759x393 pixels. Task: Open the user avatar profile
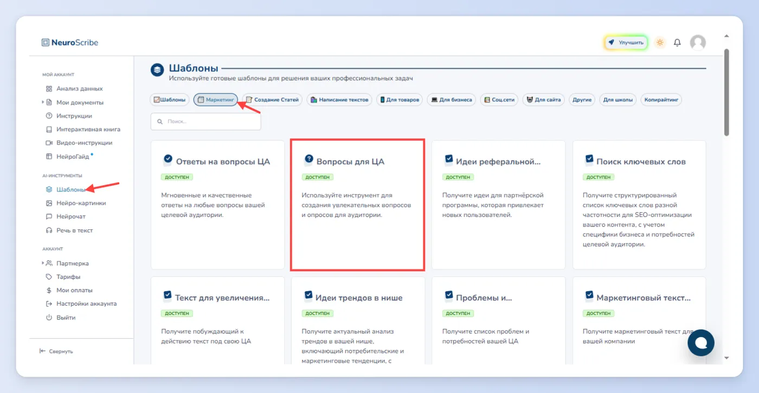(698, 42)
